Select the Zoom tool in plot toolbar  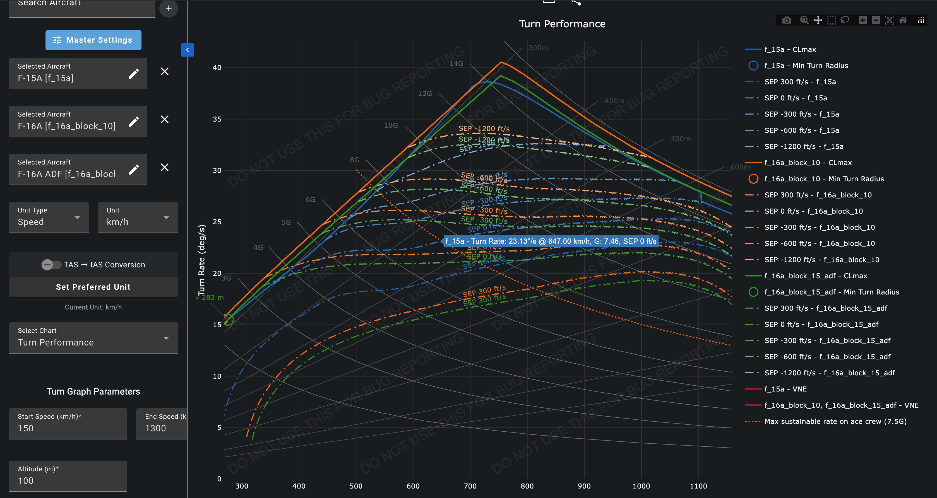click(x=804, y=20)
